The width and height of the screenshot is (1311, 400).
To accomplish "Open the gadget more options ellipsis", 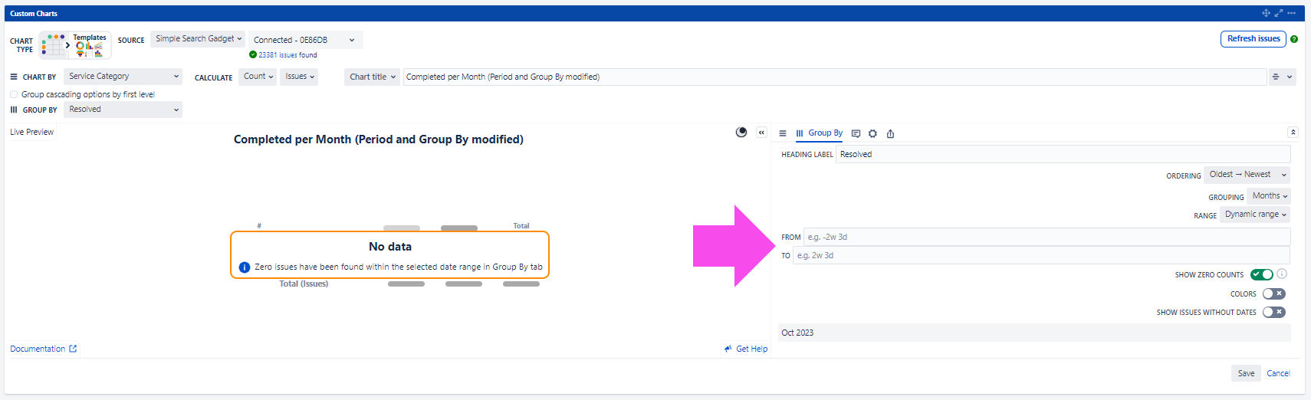I will click(1292, 13).
